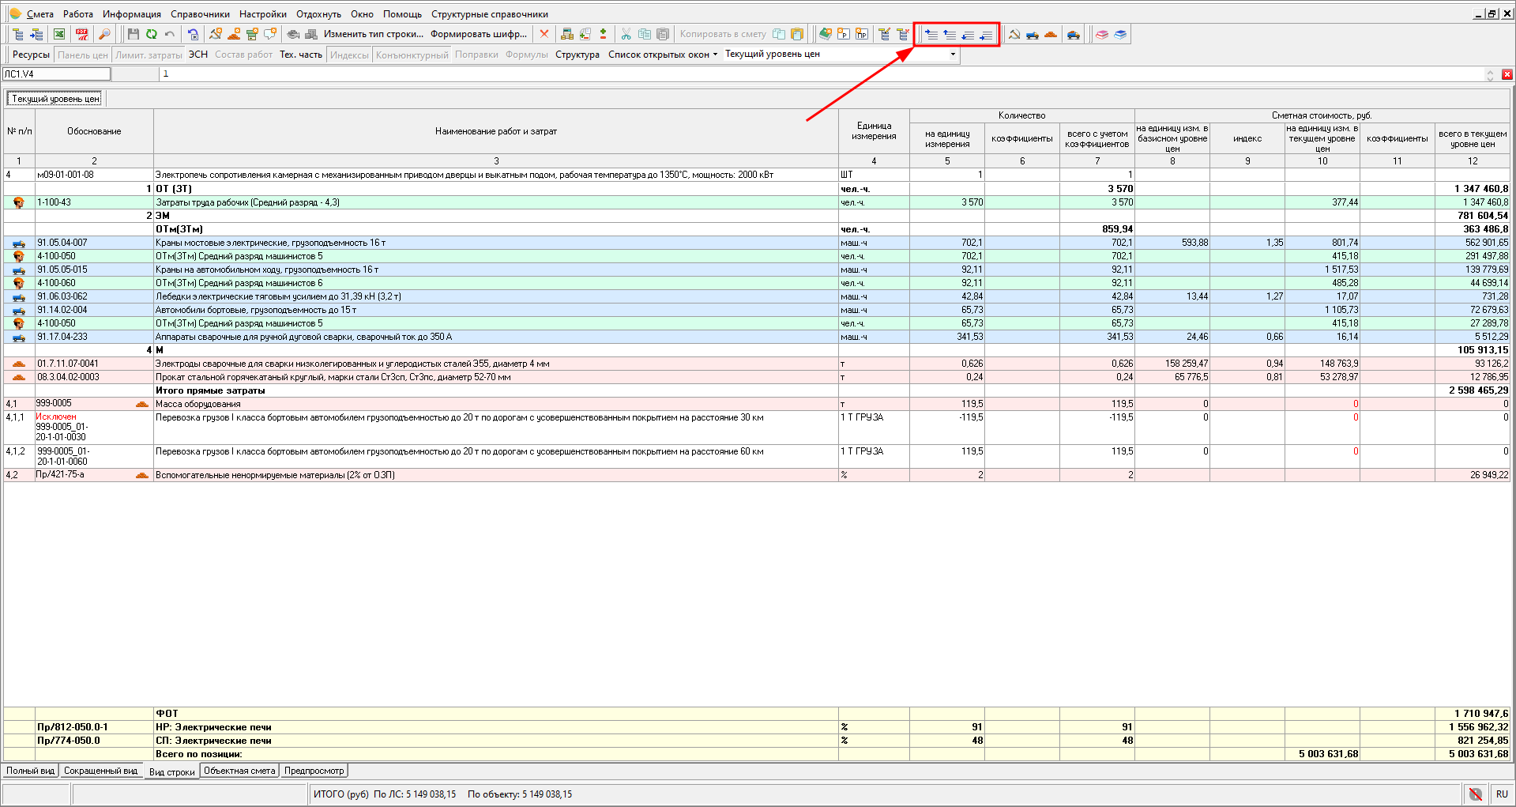Switch to the Полный вид tab
The height and width of the screenshot is (807, 1516).
coord(31,771)
